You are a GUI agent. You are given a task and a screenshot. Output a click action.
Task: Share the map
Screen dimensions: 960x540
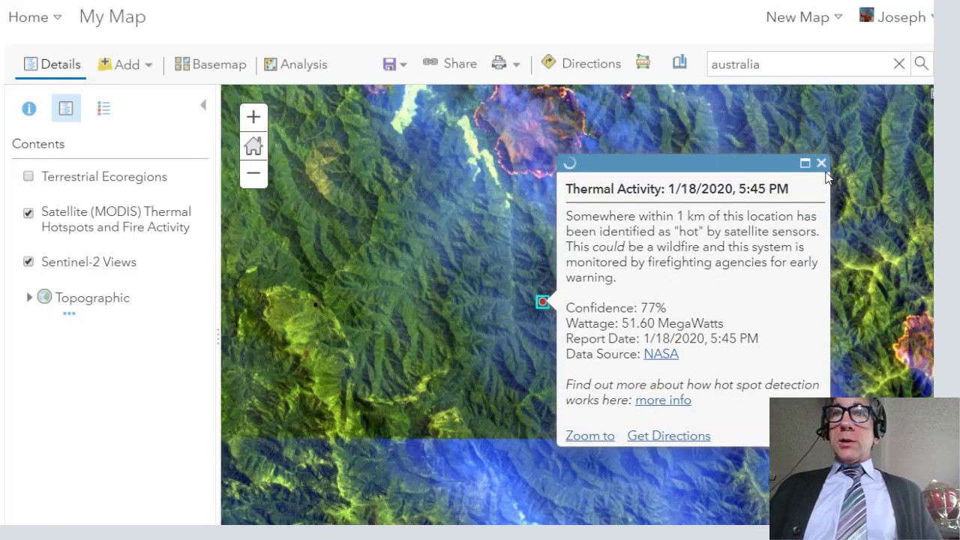[x=450, y=64]
